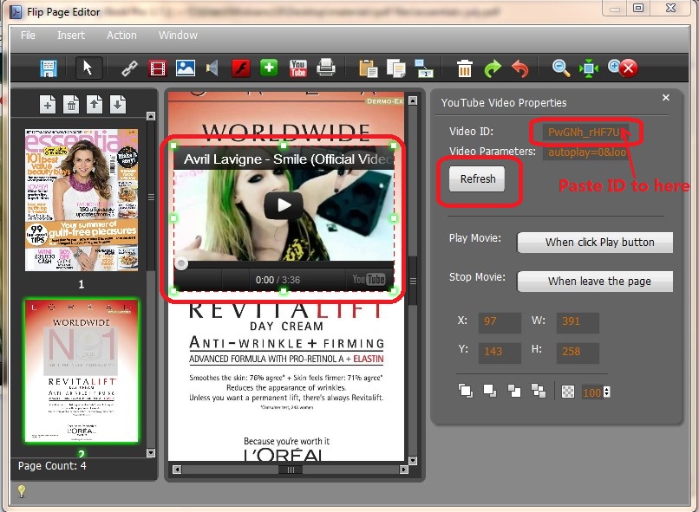Viewport: 699px width, 512px height.
Task: Move the selected page up
Action: (x=94, y=105)
